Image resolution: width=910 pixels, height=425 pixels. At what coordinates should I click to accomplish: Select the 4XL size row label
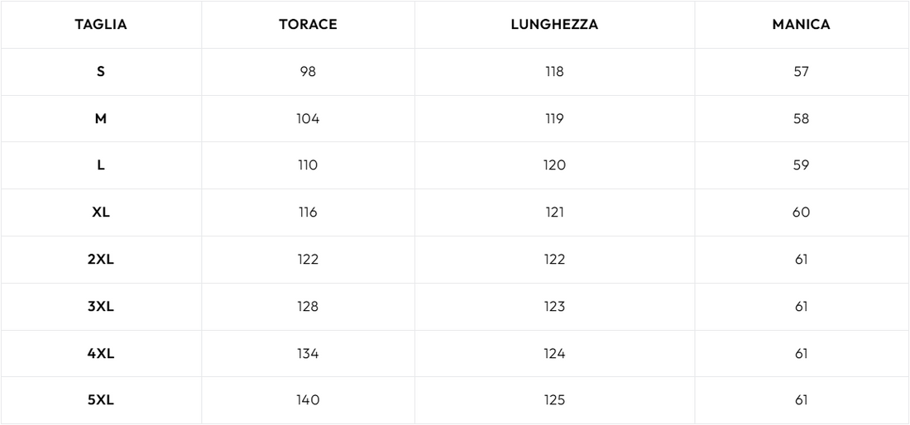(x=101, y=353)
